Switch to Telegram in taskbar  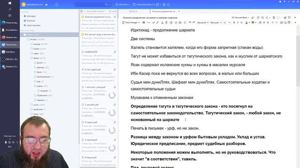(10, 66)
